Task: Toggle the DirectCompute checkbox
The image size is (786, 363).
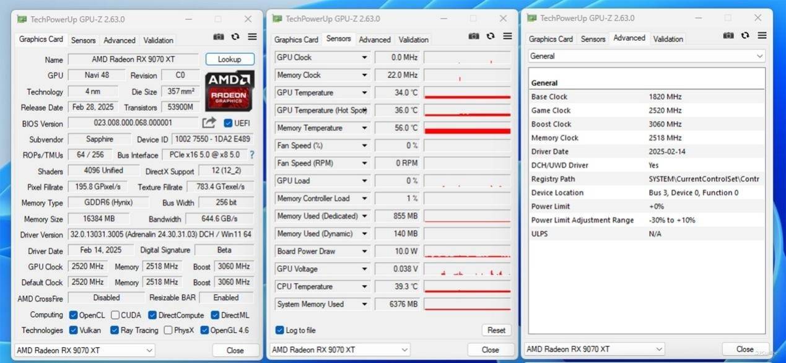Action: [152, 315]
